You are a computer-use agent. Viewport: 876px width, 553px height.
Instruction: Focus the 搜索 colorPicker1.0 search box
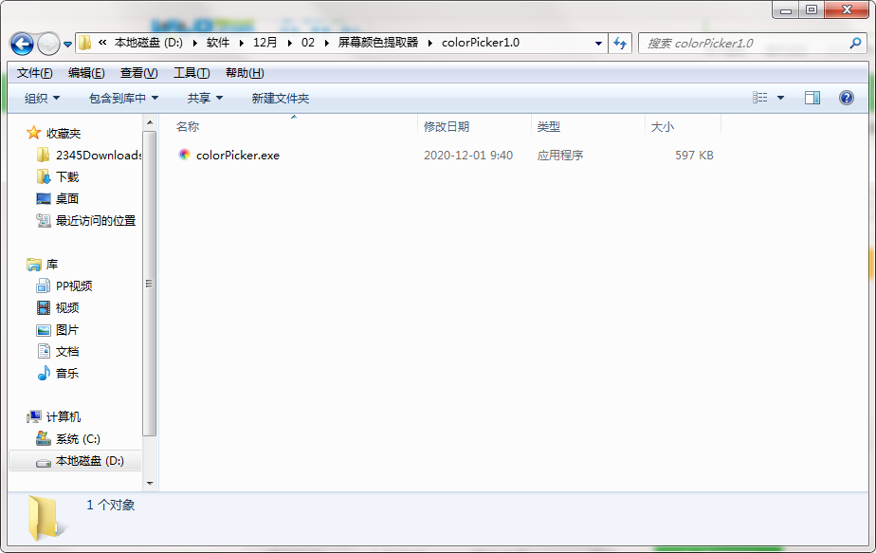(752, 43)
